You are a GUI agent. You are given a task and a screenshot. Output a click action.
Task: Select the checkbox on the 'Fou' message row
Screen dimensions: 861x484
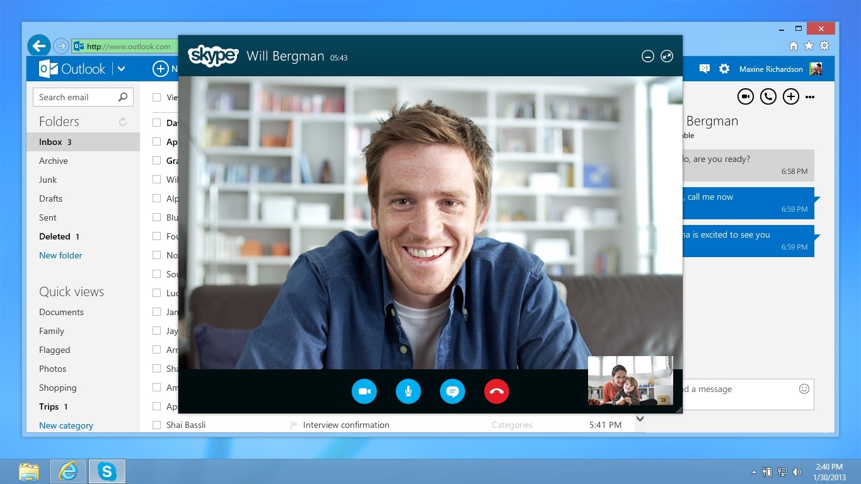click(x=156, y=236)
